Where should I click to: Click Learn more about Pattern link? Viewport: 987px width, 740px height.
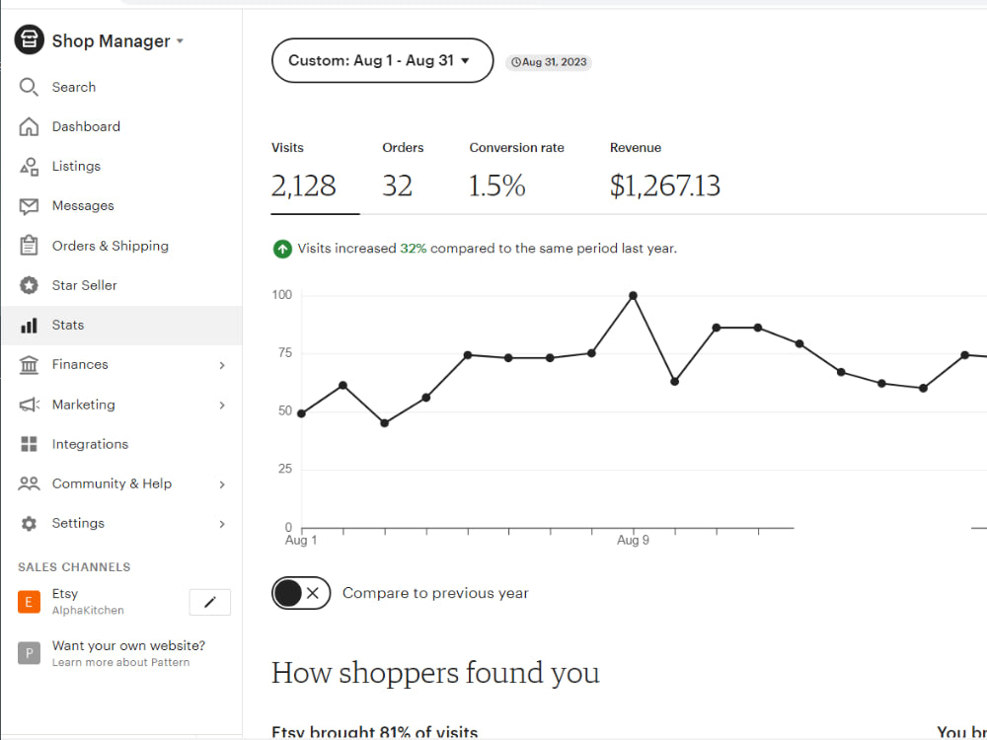pos(120,663)
